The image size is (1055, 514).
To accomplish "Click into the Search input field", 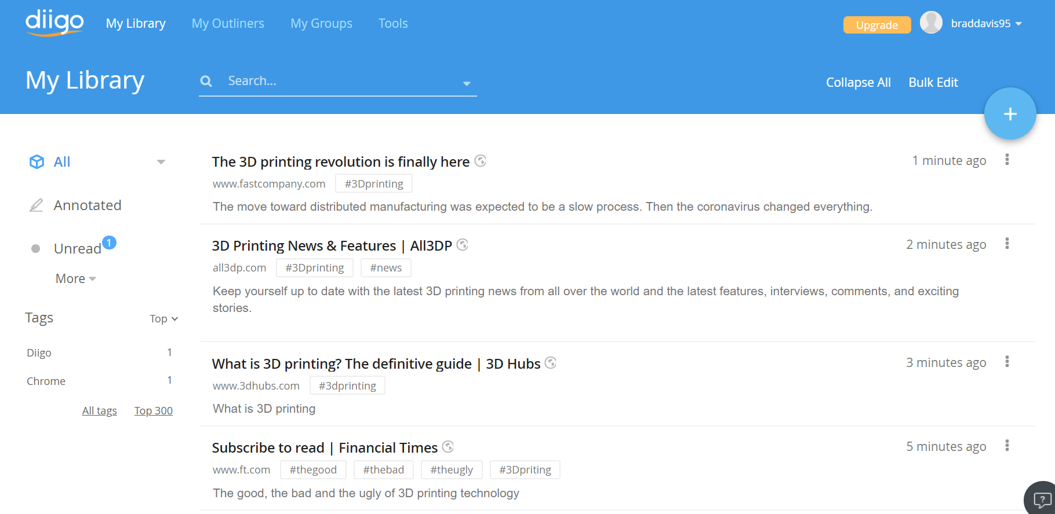I will pyautogui.click(x=336, y=81).
